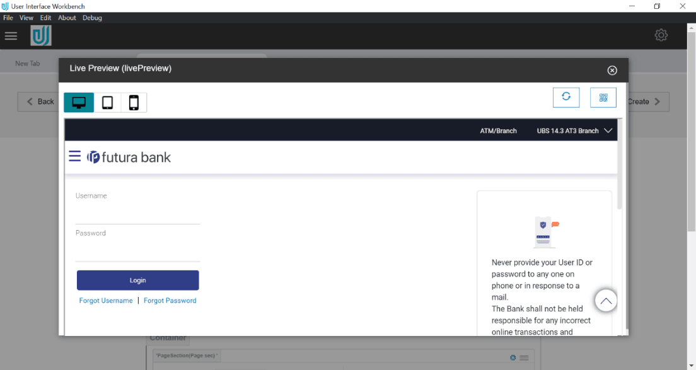696x370 pixels.
Task: Click the security shield illustration
Action: click(544, 232)
